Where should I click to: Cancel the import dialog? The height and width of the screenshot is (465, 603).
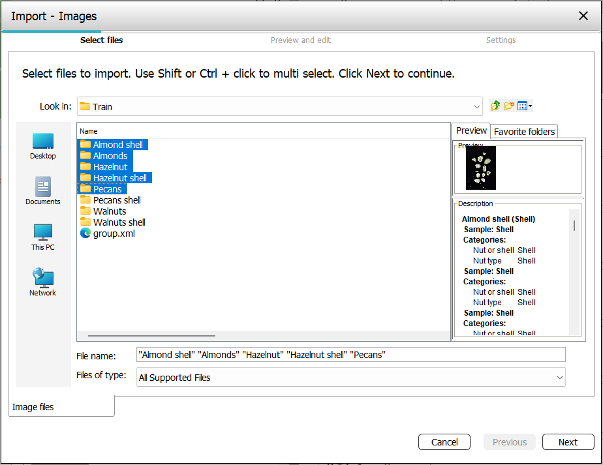(444, 442)
